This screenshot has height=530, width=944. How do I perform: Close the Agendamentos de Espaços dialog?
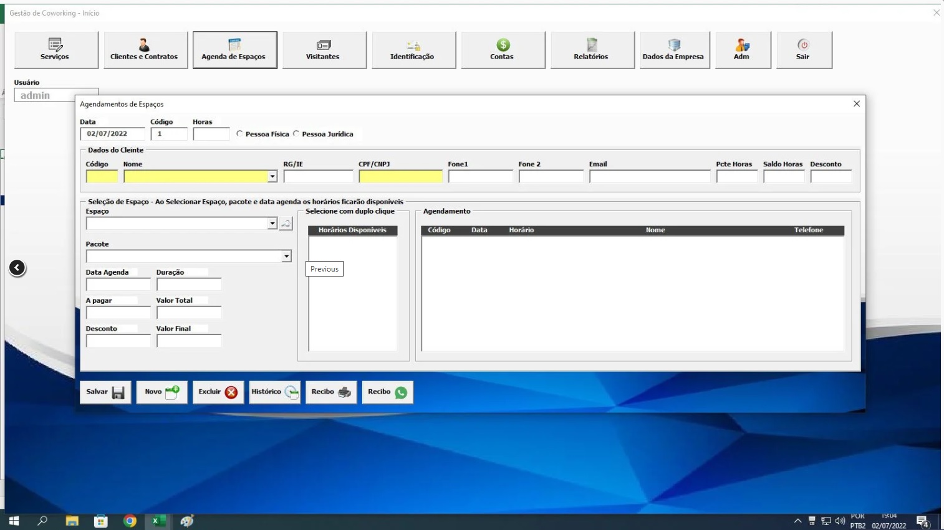pos(857,104)
